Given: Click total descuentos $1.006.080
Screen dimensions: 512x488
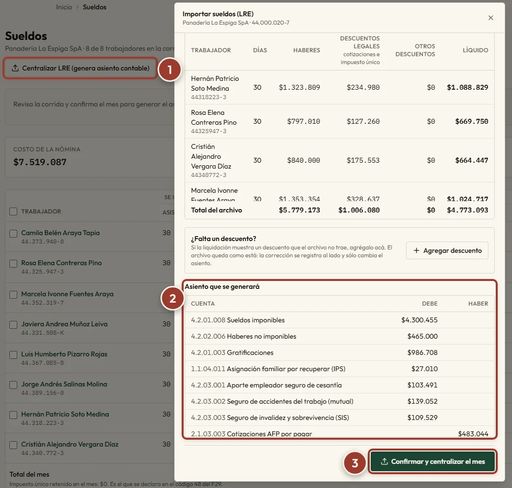Looking at the screenshot, I should (359, 210).
